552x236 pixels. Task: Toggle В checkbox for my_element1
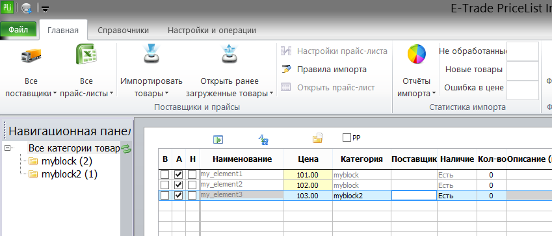[x=164, y=175]
